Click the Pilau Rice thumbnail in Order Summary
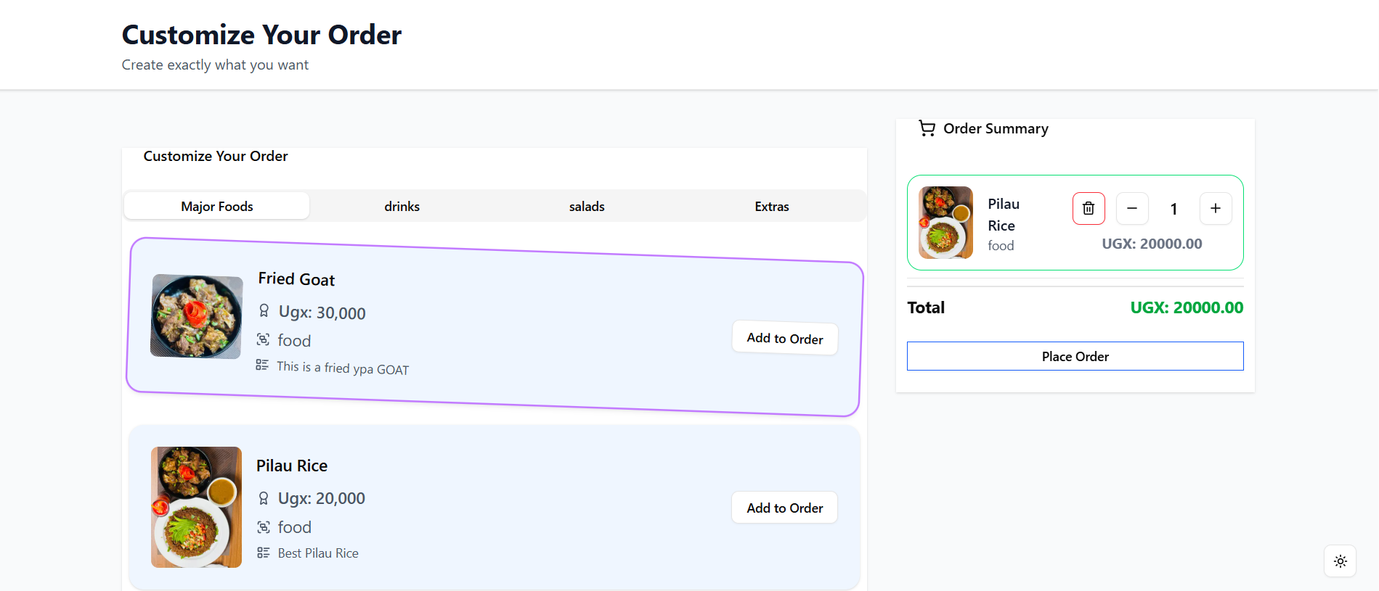1379x591 pixels. [x=945, y=223]
